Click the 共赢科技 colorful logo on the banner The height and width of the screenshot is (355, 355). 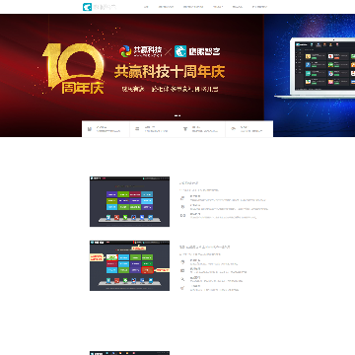pos(141,51)
